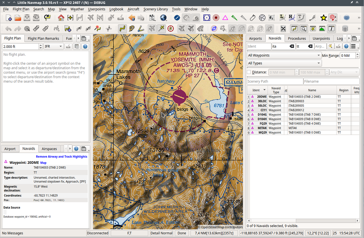Redo flight plan change arrow
Viewport: 364px width, 238px height.
coord(18,29)
